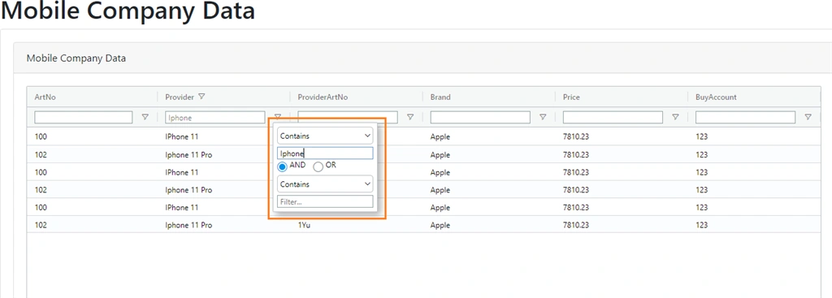Image resolution: width=832 pixels, height=298 pixels.
Task: Click Iphone 11 Pro in the last row
Action: pyautogui.click(x=188, y=225)
